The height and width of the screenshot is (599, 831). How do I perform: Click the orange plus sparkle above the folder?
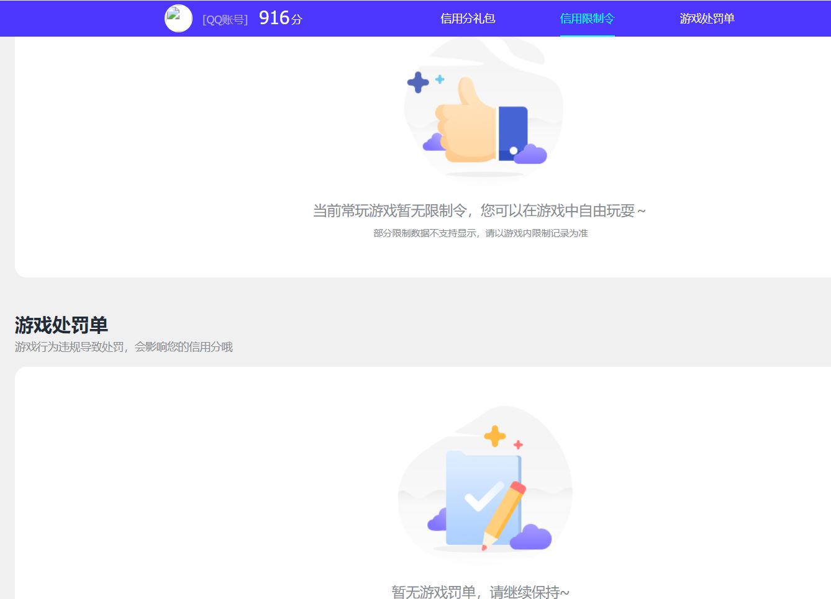[495, 436]
